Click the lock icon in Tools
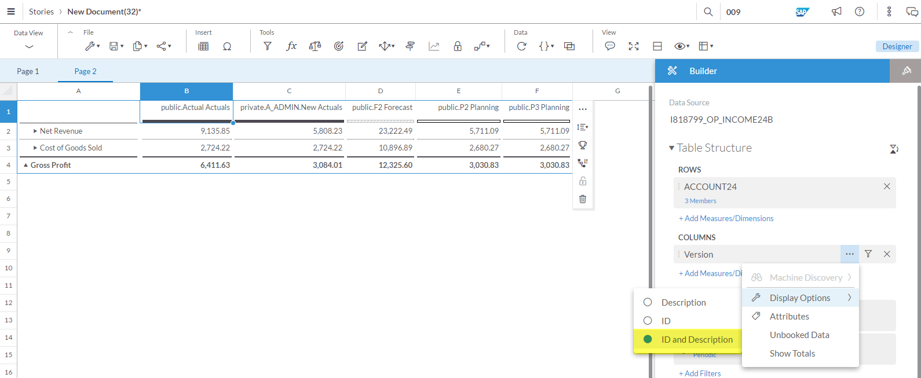Image resolution: width=921 pixels, height=378 pixels. [x=458, y=46]
